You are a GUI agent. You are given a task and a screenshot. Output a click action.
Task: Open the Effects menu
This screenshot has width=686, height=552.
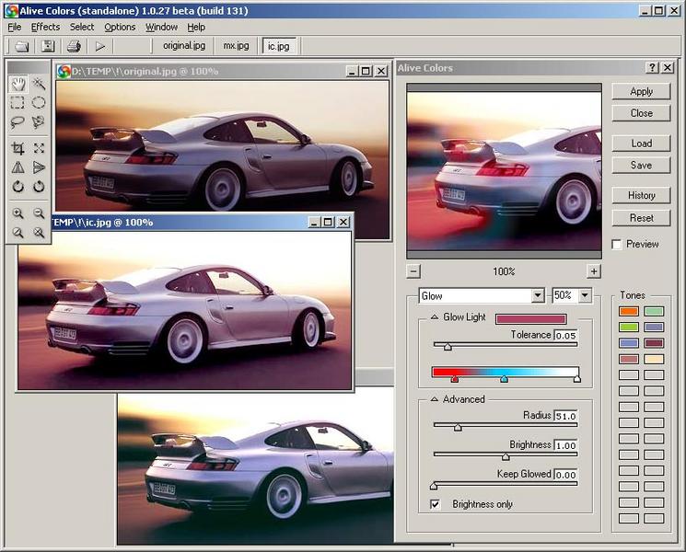[45, 27]
